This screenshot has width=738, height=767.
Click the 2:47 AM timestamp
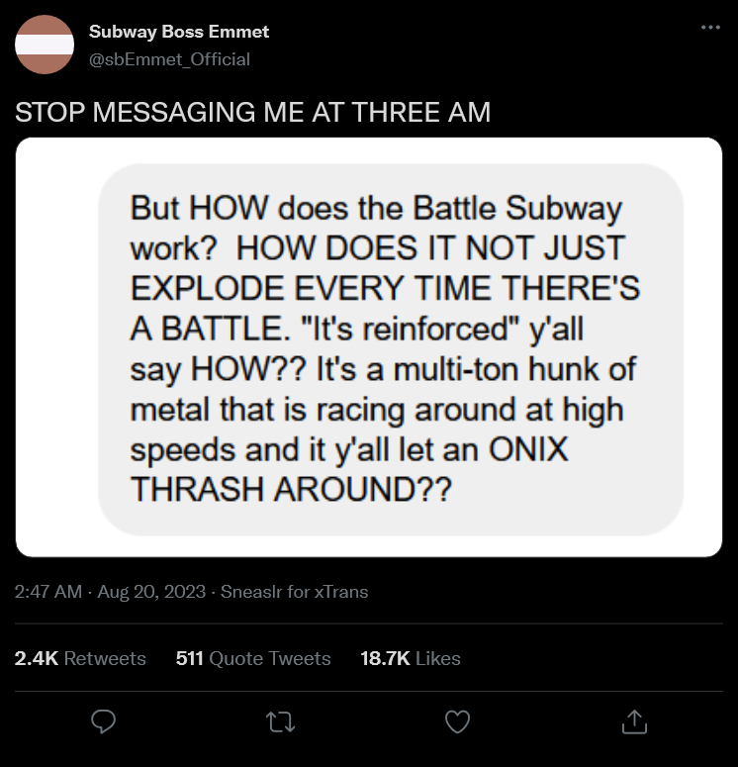[48, 592]
